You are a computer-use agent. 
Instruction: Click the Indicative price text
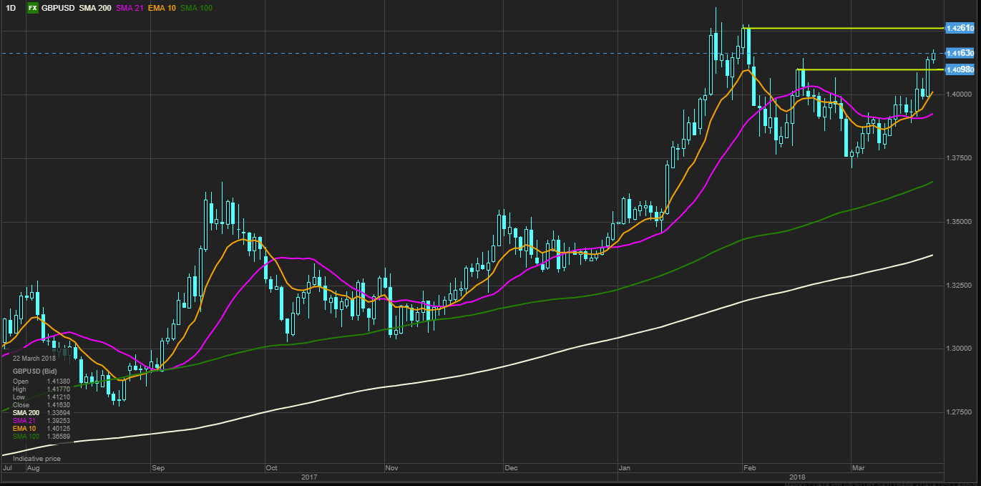36,458
